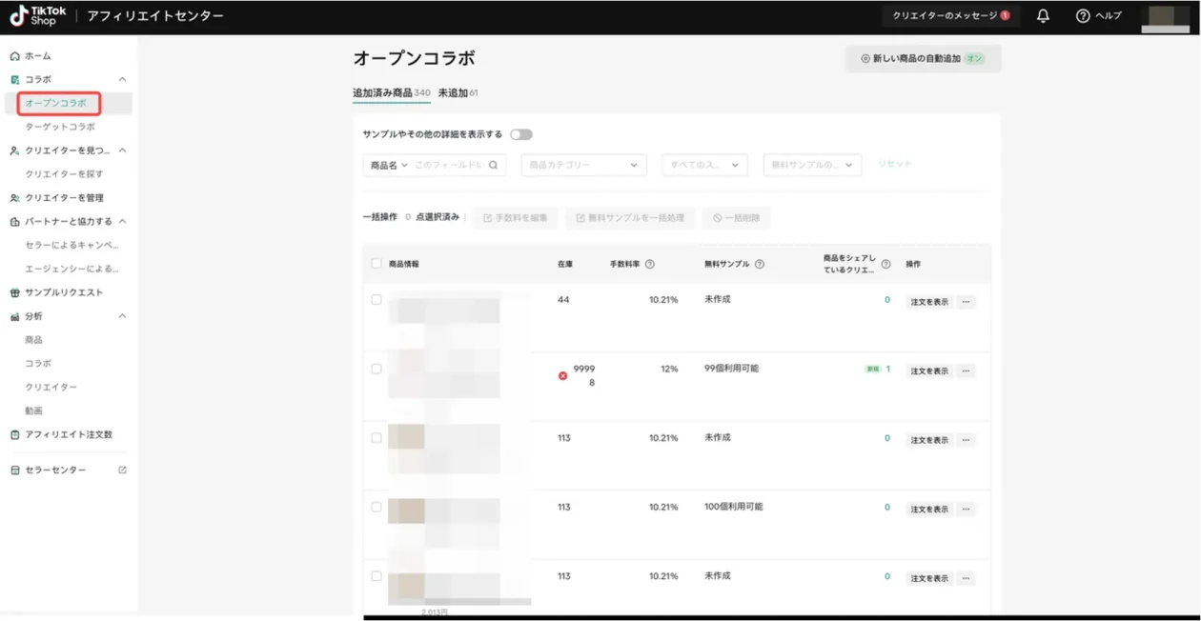Viewport: 1201px width, 621px height.
Task: Toggle サンプルやその他の詳細を表示する switch
Action: [x=520, y=134]
